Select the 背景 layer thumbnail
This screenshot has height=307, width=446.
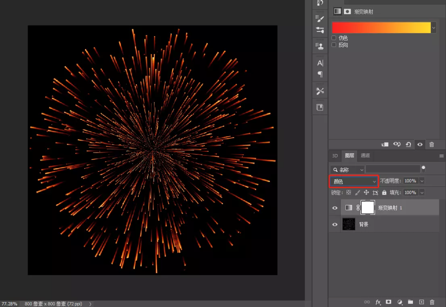click(349, 224)
